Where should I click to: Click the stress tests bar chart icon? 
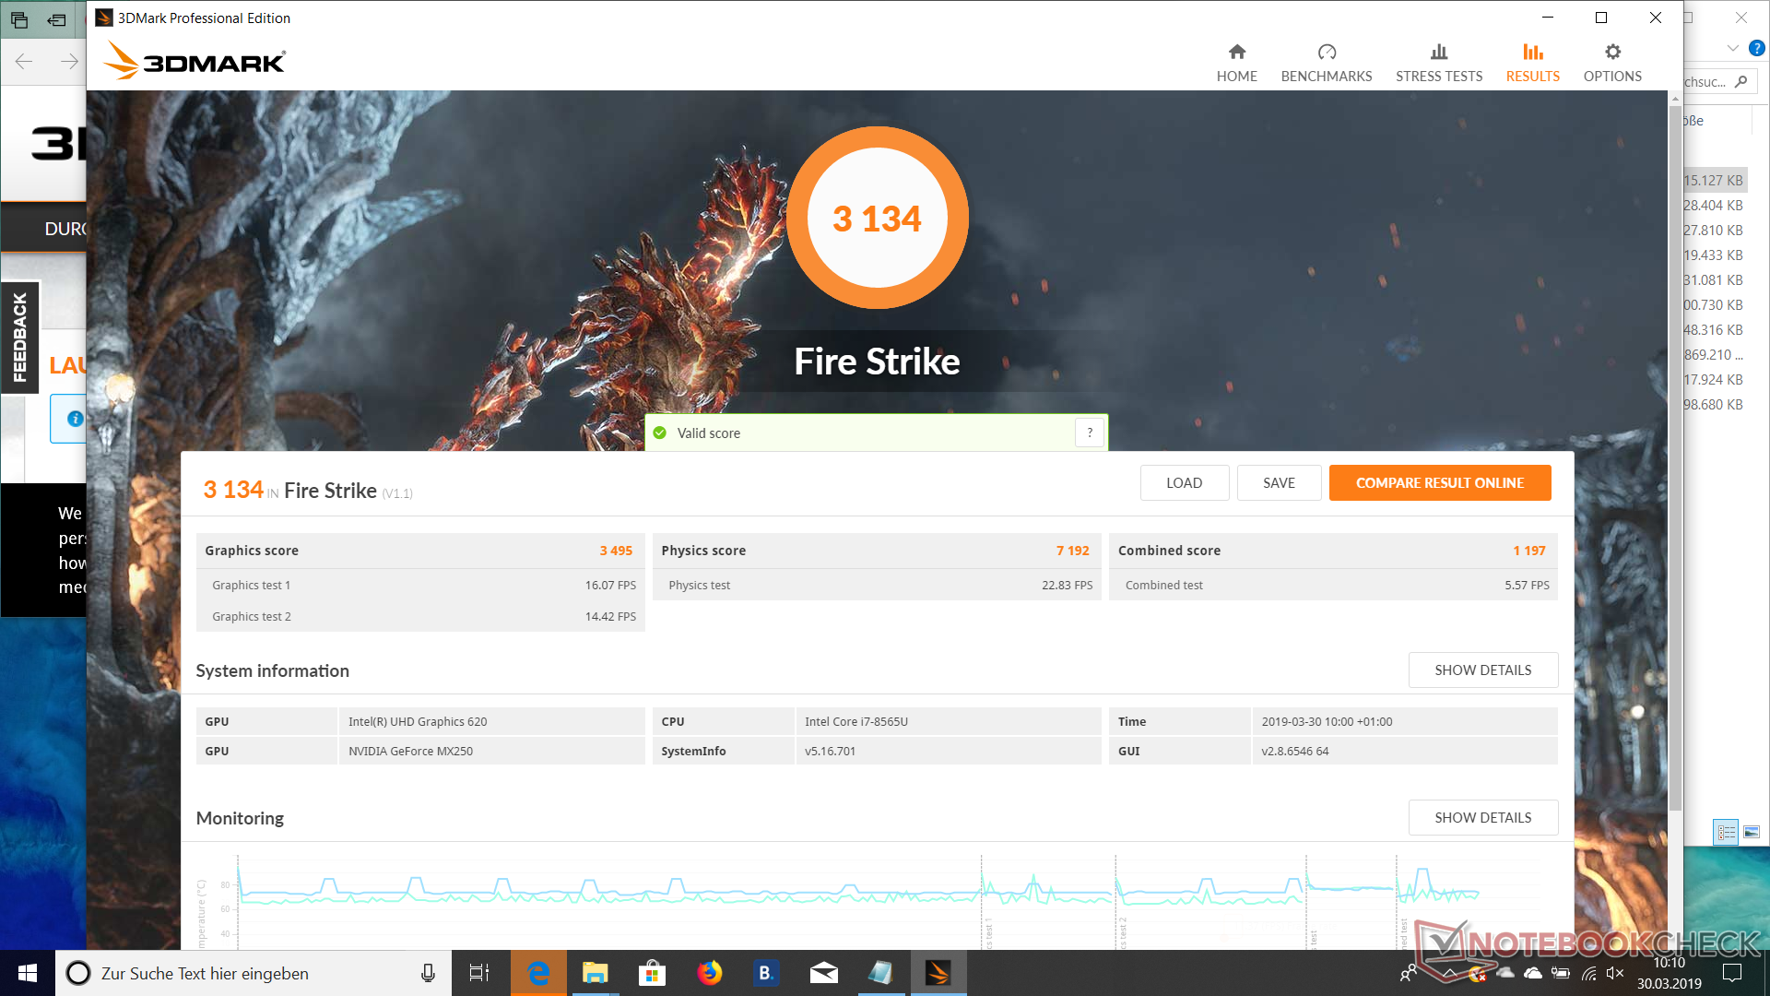tap(1438, 52)
